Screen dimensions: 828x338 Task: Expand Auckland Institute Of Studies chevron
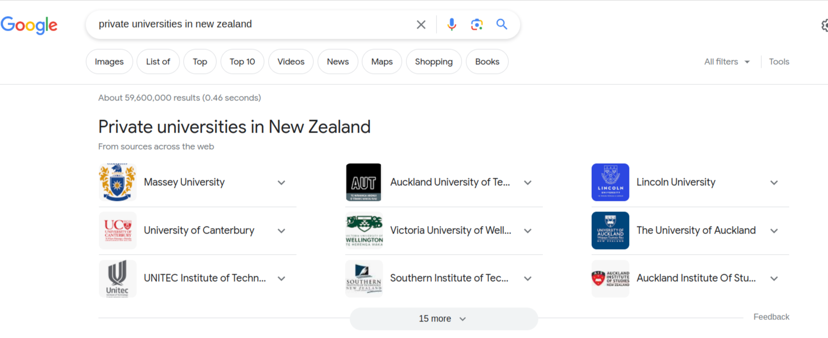tap(774, 279)
